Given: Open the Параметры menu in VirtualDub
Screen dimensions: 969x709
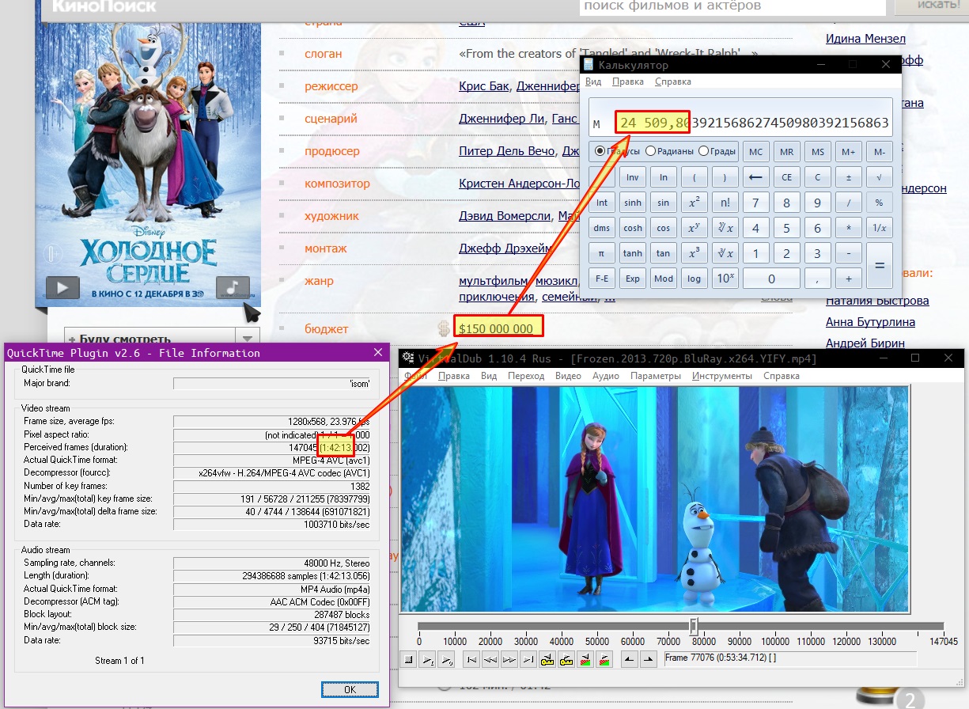Looking at the screenshot, I should click(x=656, y=377).
